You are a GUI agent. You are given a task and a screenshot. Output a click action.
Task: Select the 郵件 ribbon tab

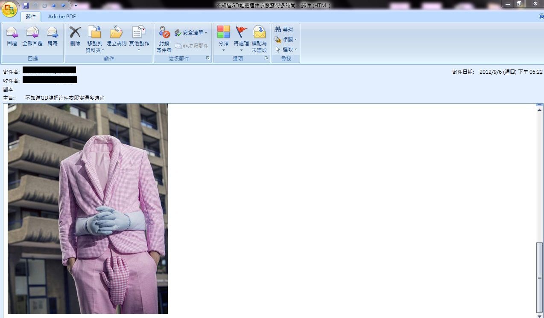tap(31, 17)
